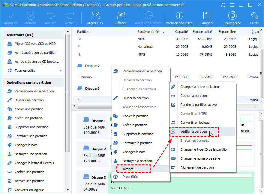Click the H: 10.00 partition block in the disk map
The height and width of the screenshot is (194, 264).
pyautogui.click(x=246, y=126)
